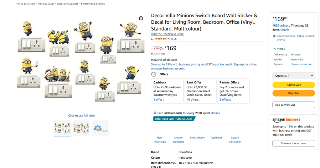Open the rating breakdown chevron
The height and width of the screenshot is (168, 320).
click(x=169, y=39)
